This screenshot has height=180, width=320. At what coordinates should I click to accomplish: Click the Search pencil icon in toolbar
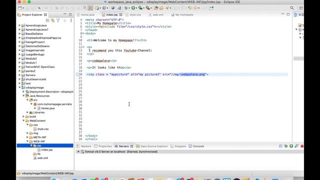(x=167, y=8)
